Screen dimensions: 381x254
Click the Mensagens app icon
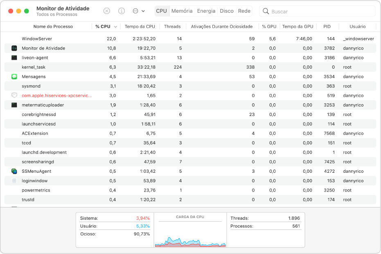point(14,76)
